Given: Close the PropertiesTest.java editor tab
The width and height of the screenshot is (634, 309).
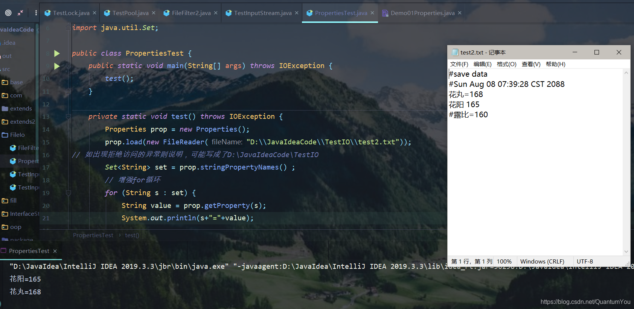Looking at the screenshot, I should click(x=372, y=13).
